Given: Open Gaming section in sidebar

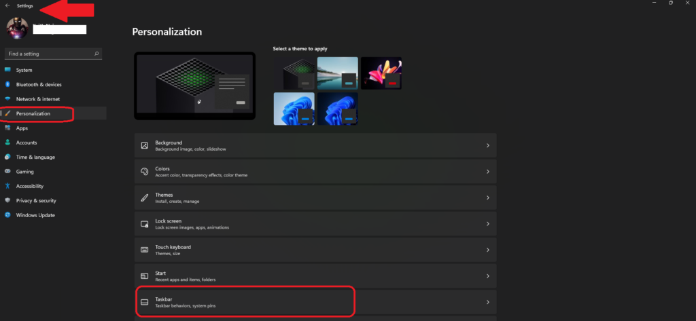Looking at the screenshot, I should pyautogui.click(x=53, y=172).
